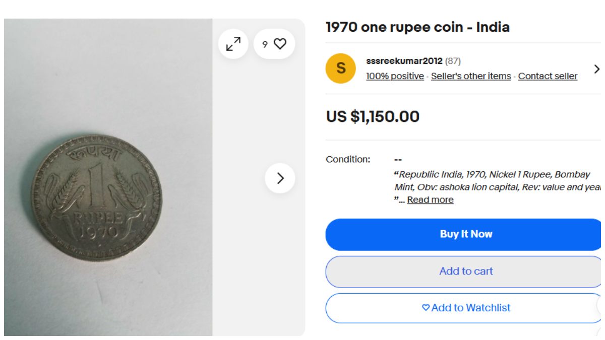The width and height of the screenshot is (605, 340).
Task: Open next photo with the right arrow icon
Action: pyautogui.click(x=279, y=178)
